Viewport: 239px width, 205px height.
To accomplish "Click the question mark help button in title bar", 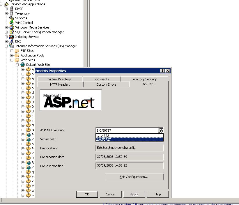I will 162,70.
